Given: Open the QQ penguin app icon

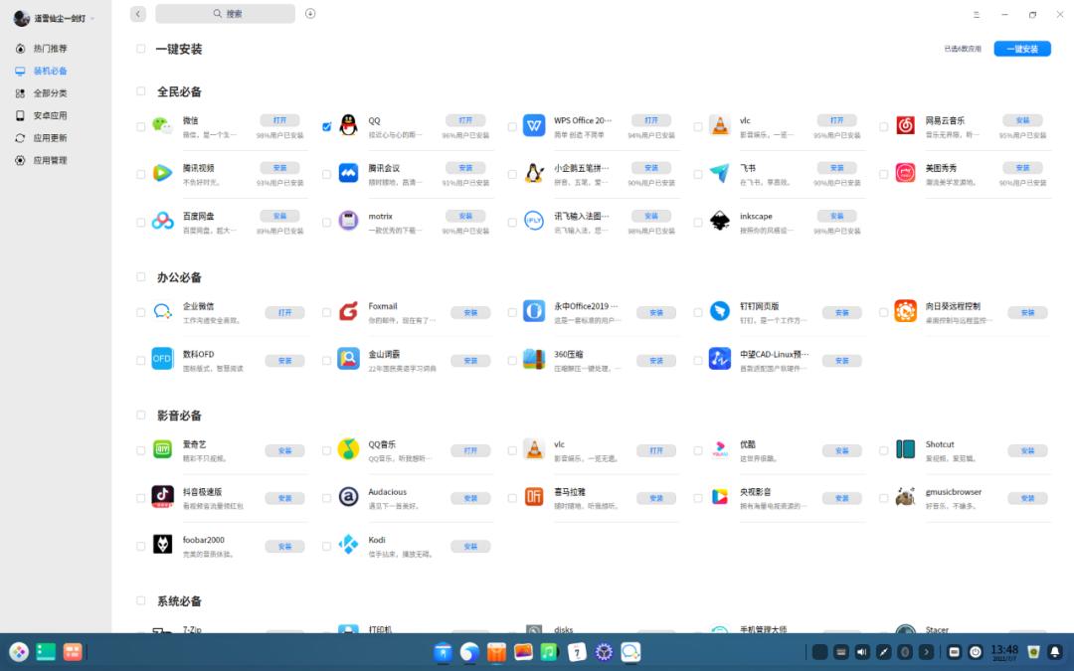Looking at the screenshot, I should [348, 125].
